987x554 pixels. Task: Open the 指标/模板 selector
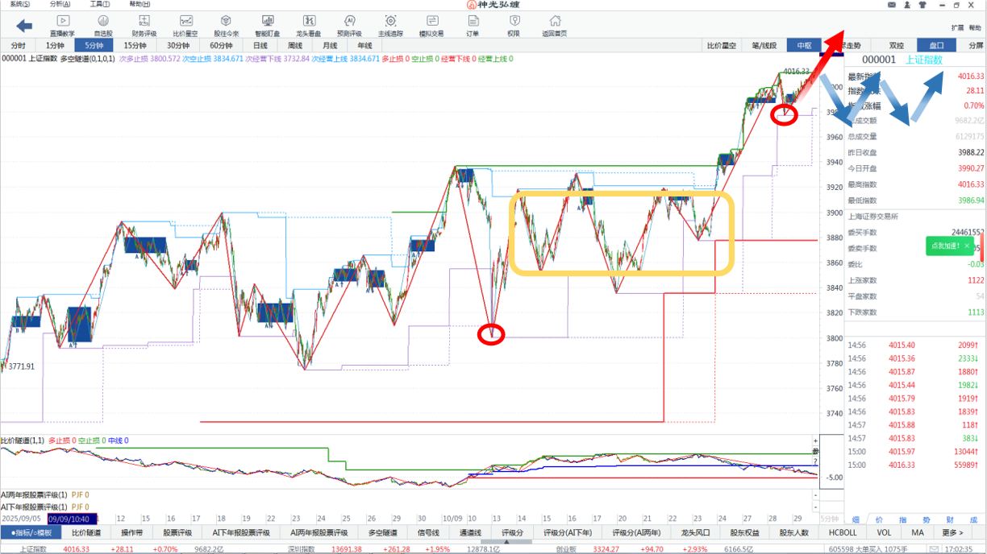[x=31, y=533]
